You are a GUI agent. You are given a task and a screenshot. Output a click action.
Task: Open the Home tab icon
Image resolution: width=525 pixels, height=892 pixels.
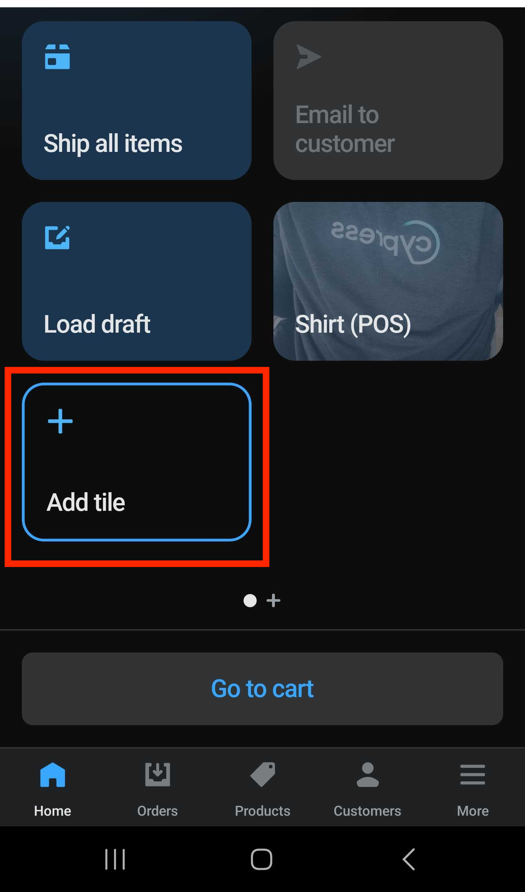tap(52, 774)
